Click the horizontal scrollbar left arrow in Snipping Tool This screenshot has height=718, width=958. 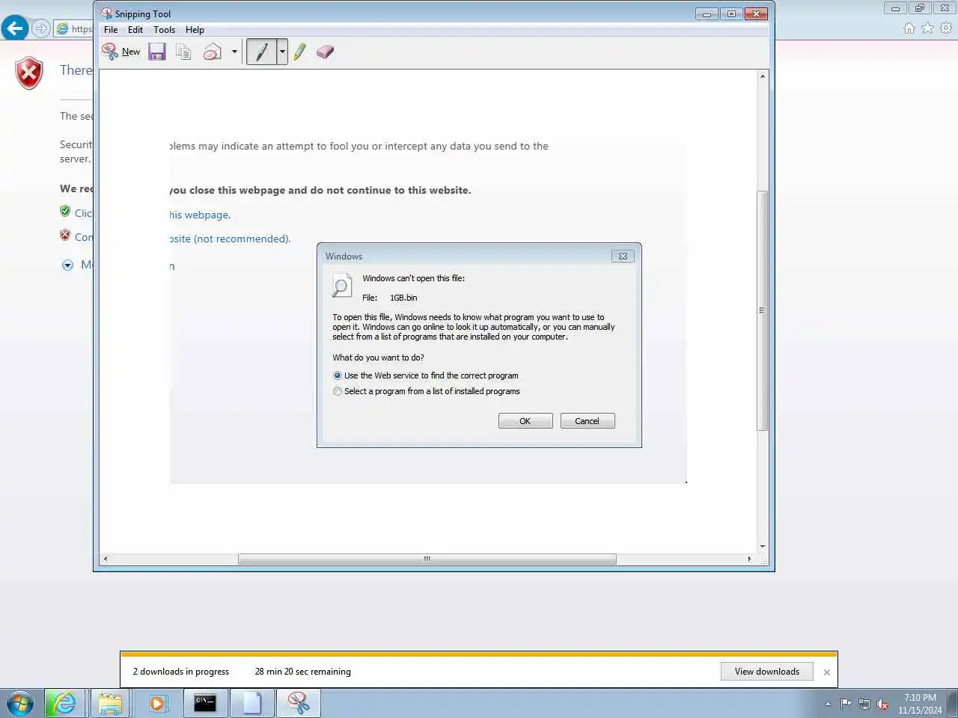(106, 559)
